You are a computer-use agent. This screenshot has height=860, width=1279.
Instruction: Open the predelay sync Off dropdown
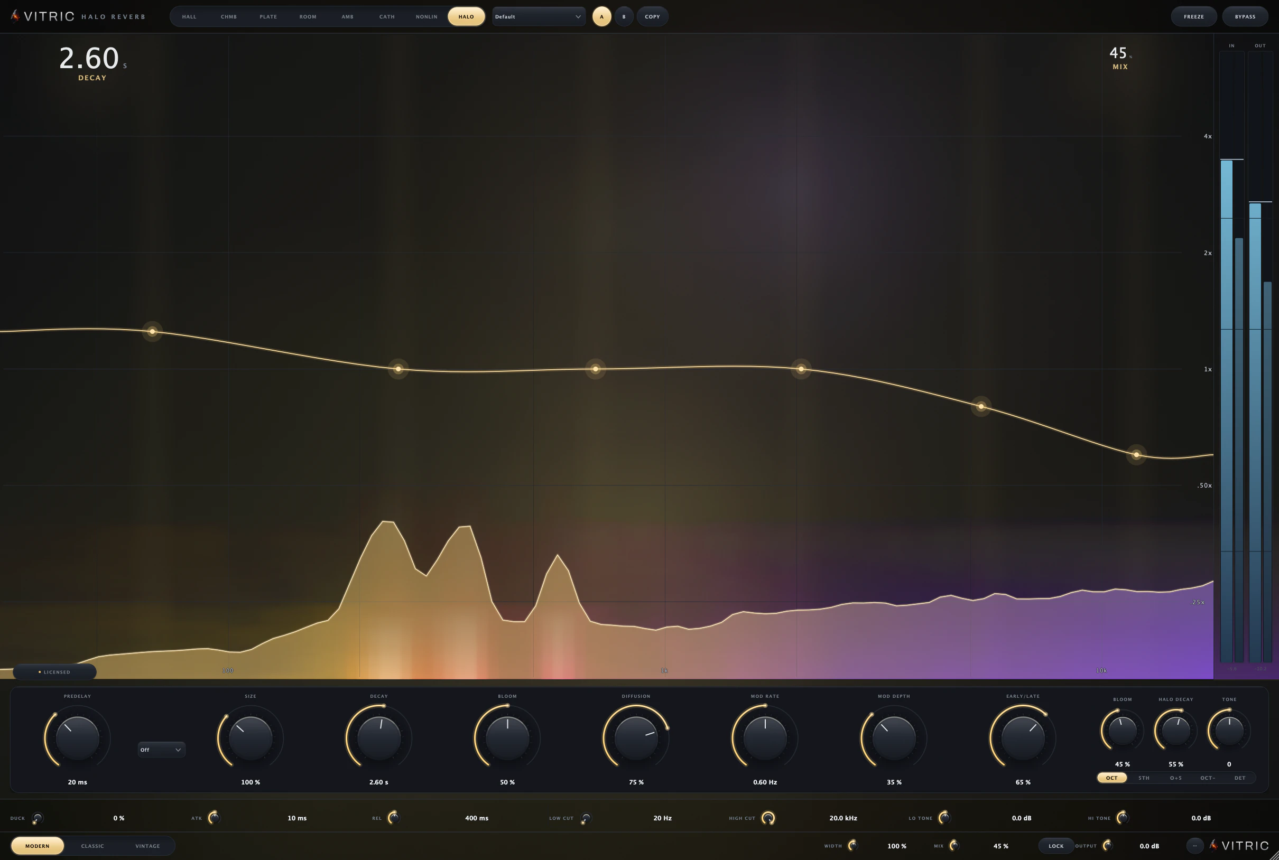click(x=161, y=750)
